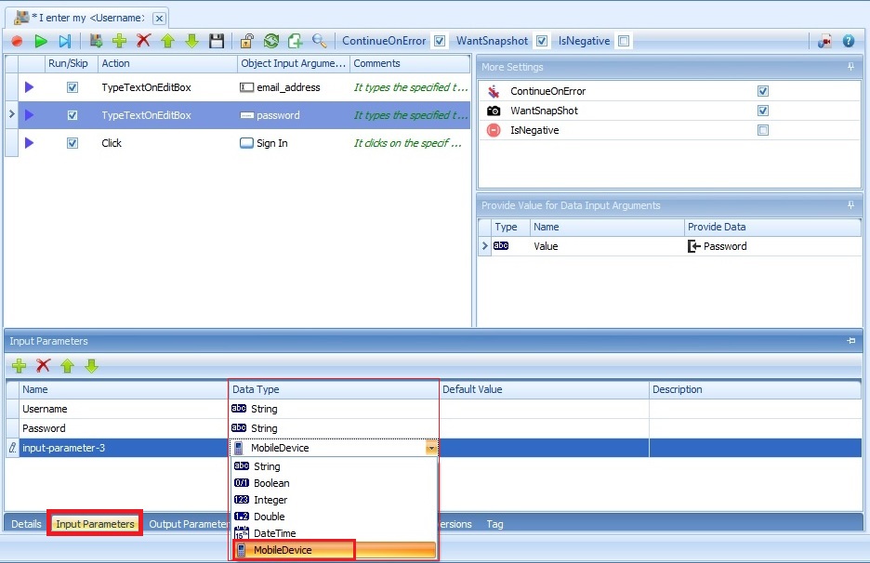Choose MobileDevice from the data type list
The image size is (870, 563).
click(x=334, y=550)
